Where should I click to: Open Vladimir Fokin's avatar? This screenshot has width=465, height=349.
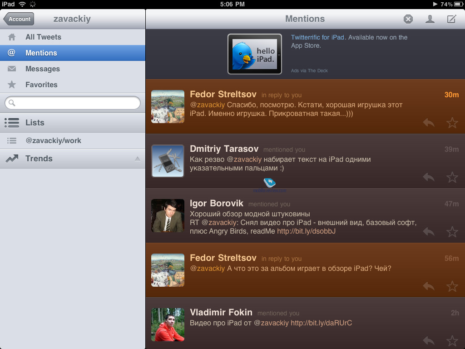pos(168,324)
